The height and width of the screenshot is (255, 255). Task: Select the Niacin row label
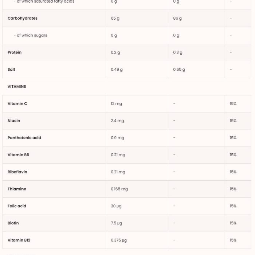point(14,121)
